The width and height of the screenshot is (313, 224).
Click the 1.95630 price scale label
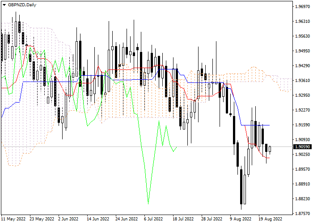point(302,36)
